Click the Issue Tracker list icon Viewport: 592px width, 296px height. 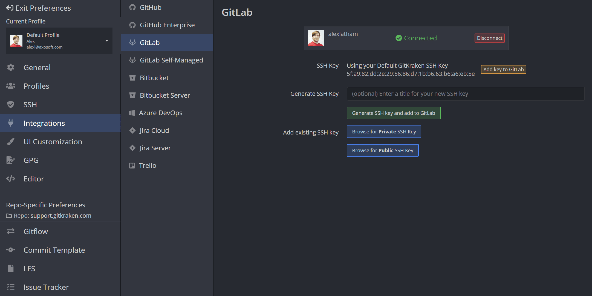click(x=11, y=287)
